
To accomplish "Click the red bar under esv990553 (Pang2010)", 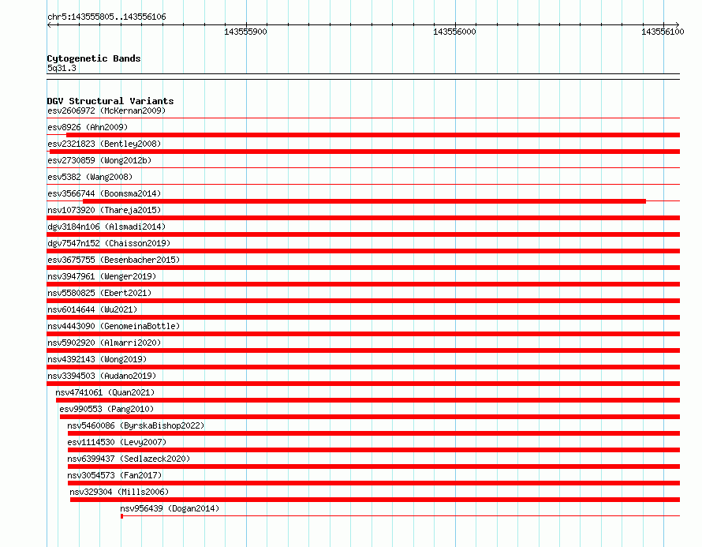I will pyautogui.click(x=370, y=417).
